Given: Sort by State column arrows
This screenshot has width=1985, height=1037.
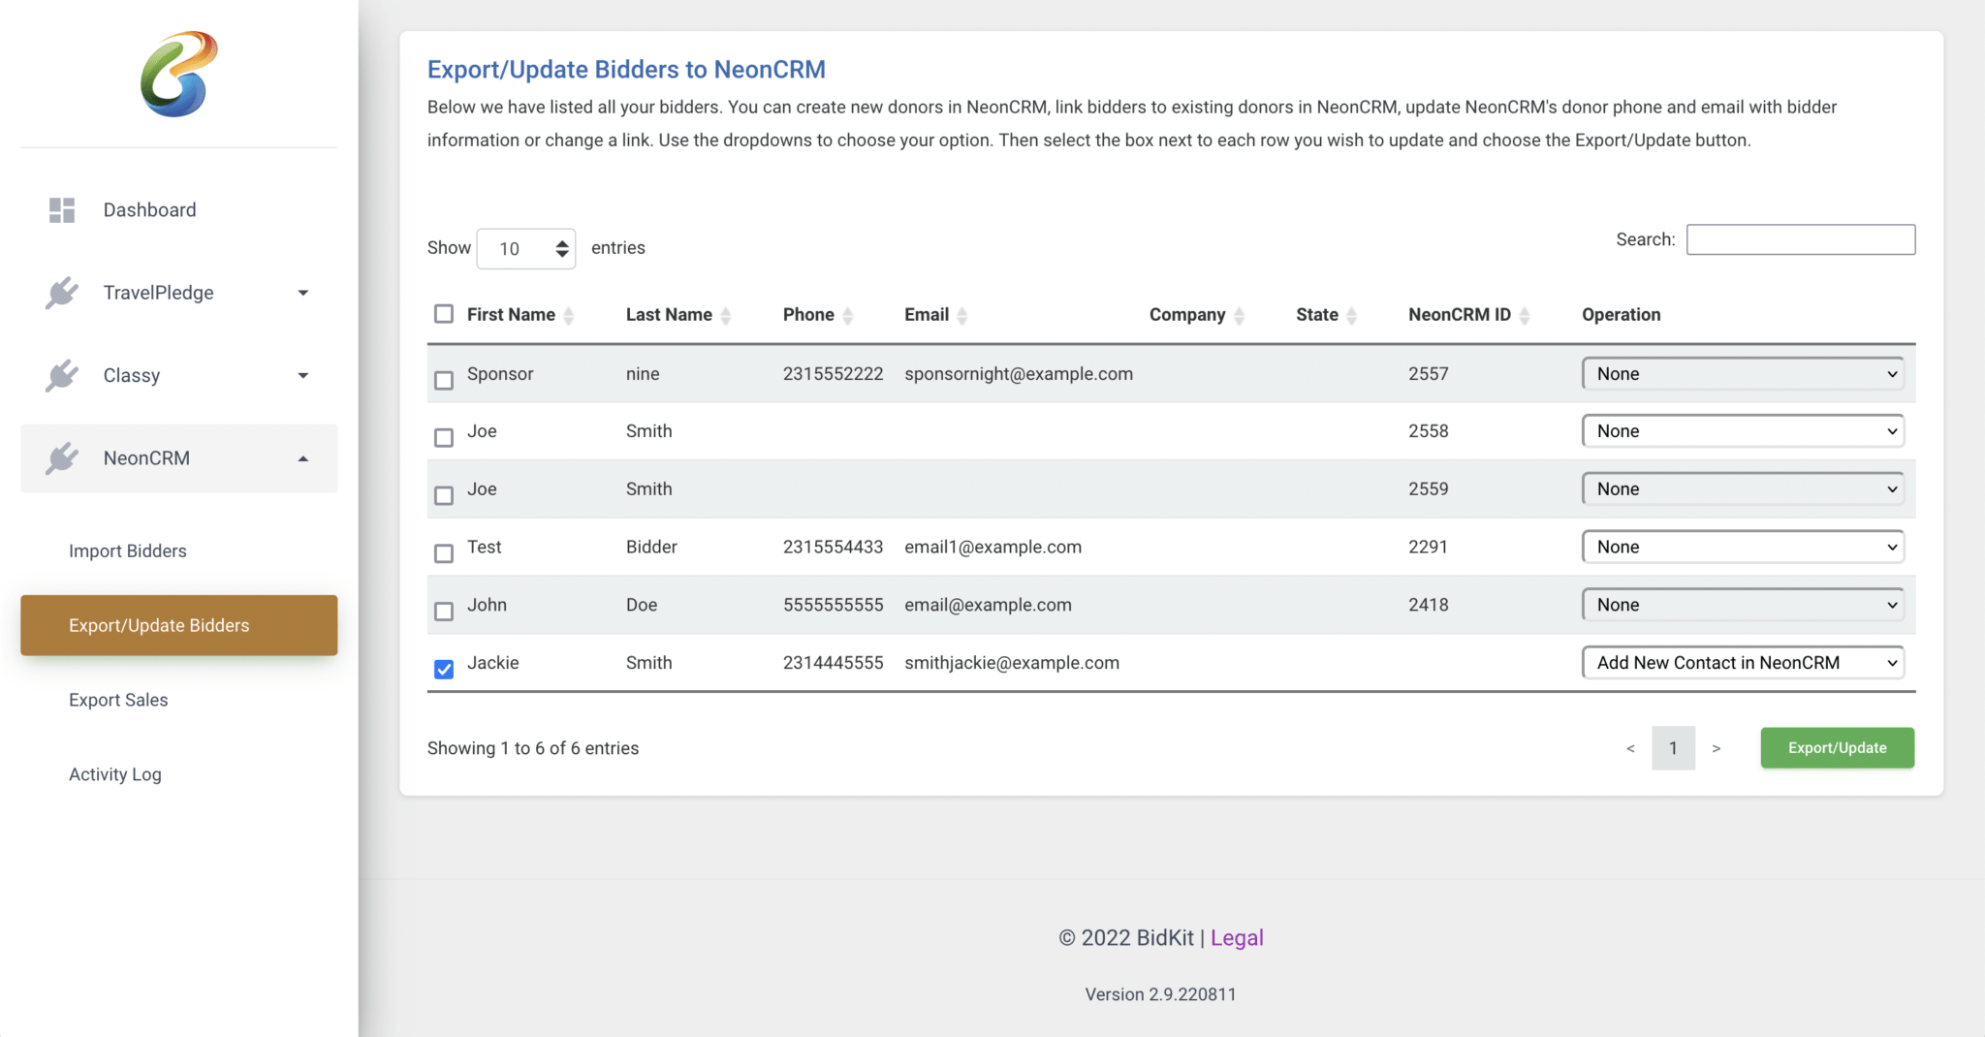Looking at the screenshot, I should (x=1352, y=315).
